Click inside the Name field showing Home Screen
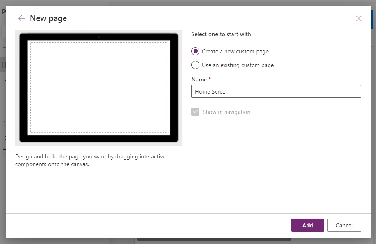The image size is (376, 244). tap(276, 91)
